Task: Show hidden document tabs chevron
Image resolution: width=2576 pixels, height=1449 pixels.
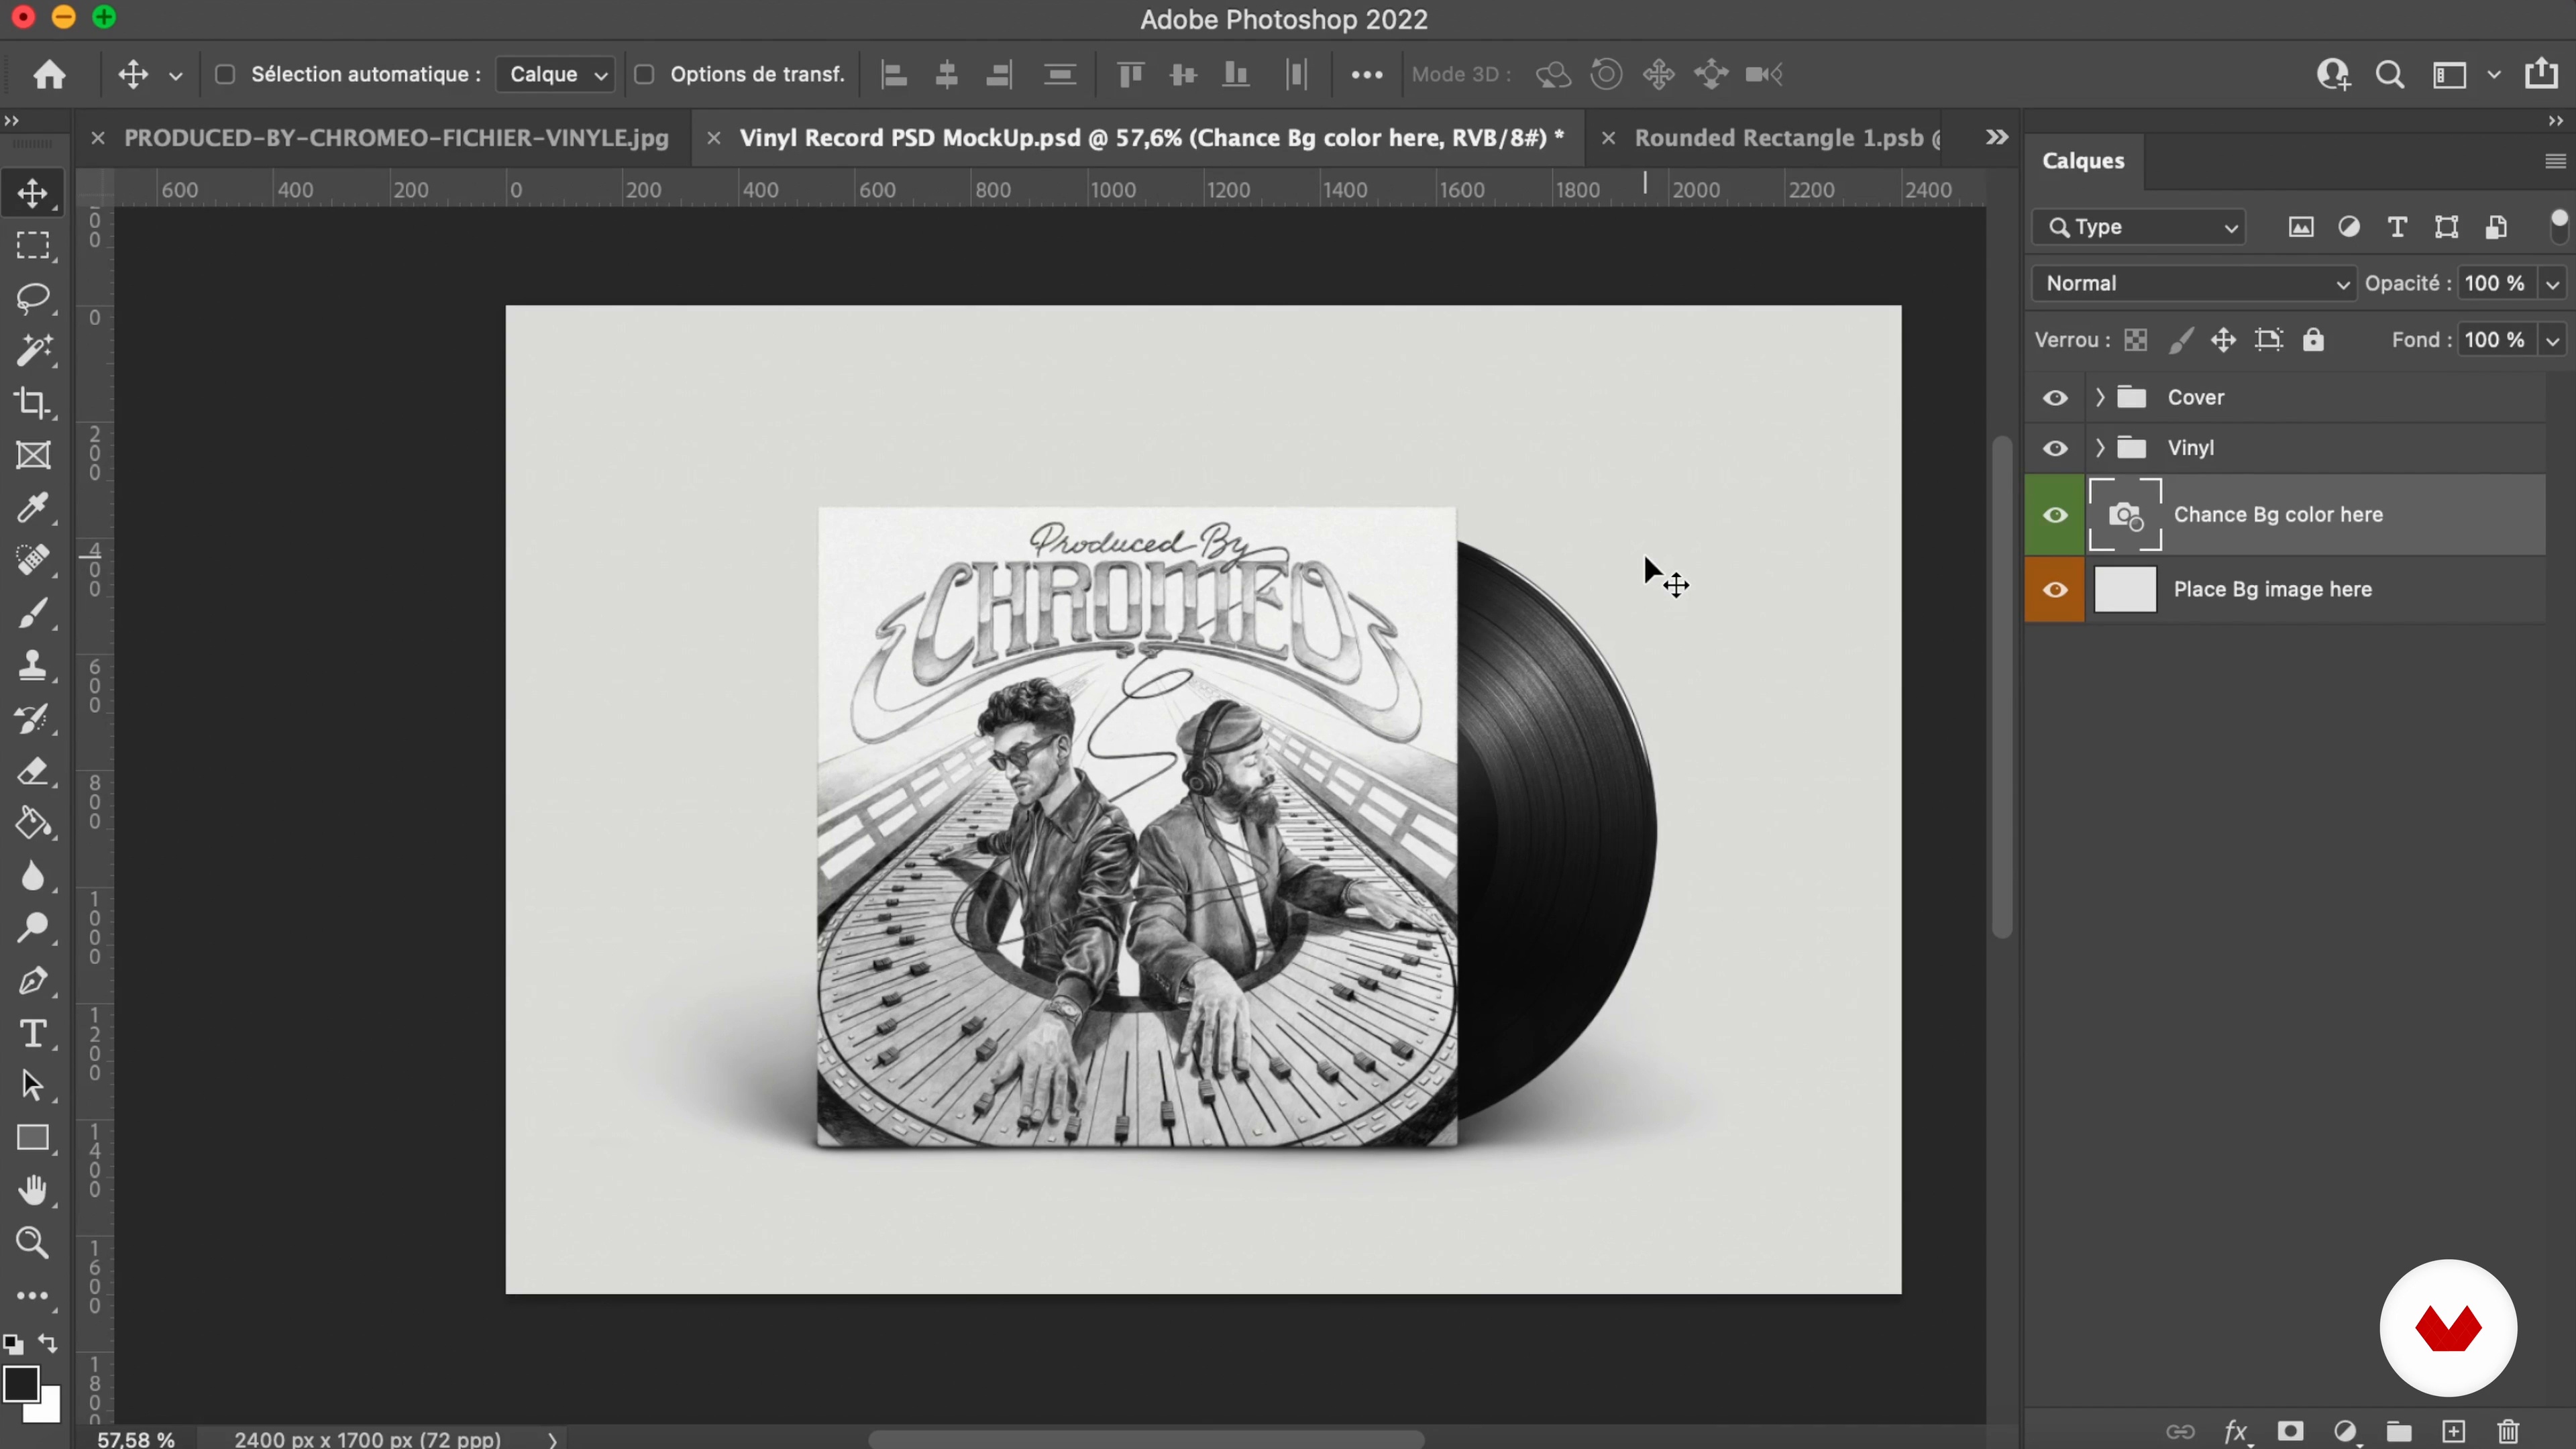Action: [x=1997, y=137]
